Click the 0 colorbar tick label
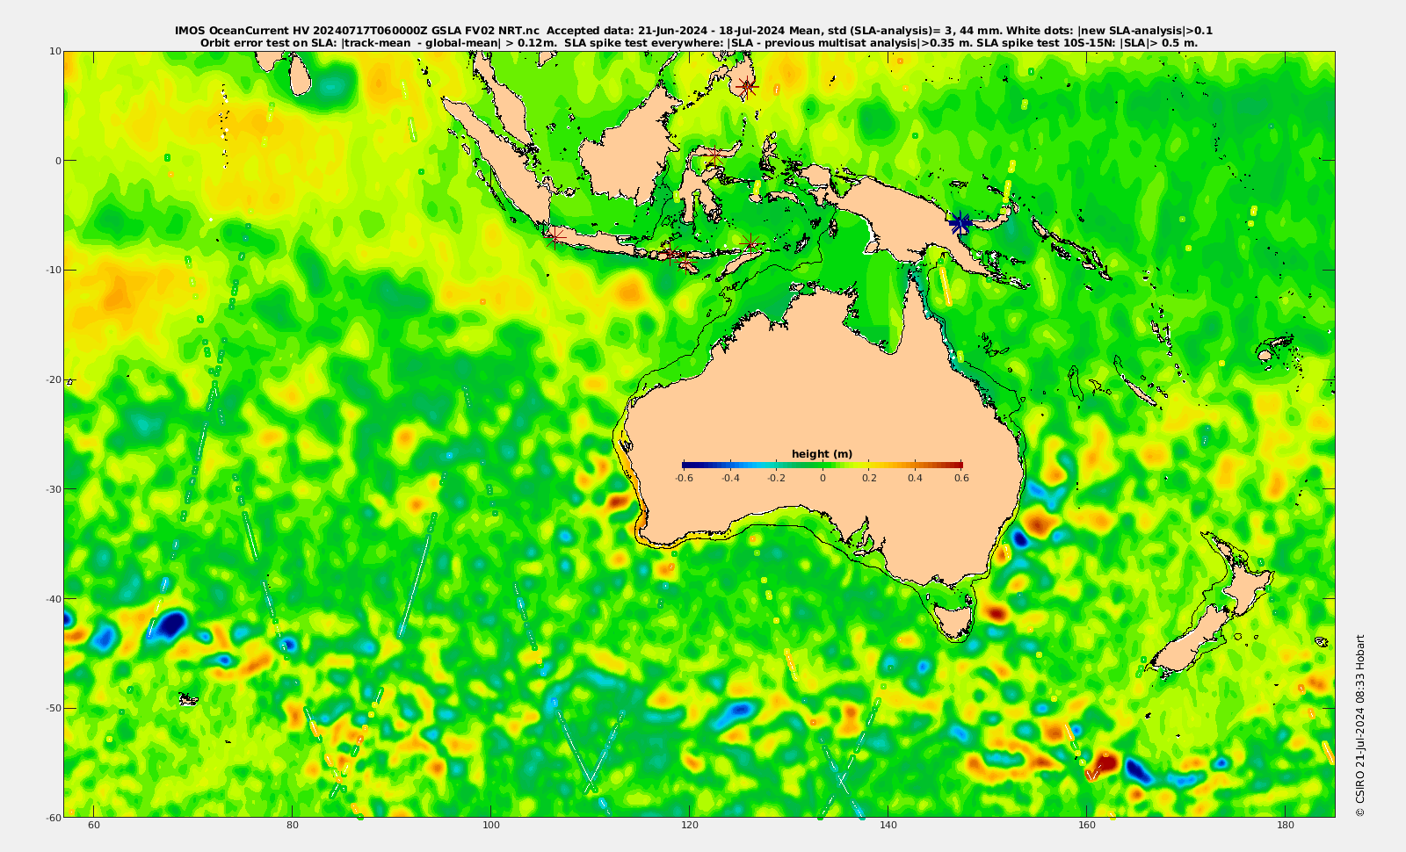Screen dimensions: 1406x852 click(x=823, y=478)
